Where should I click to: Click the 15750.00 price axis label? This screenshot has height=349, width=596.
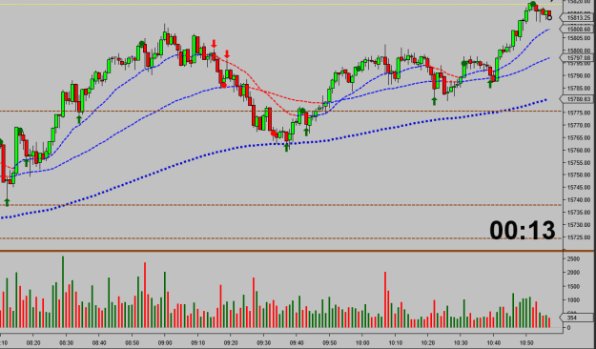tap(579, 174)
